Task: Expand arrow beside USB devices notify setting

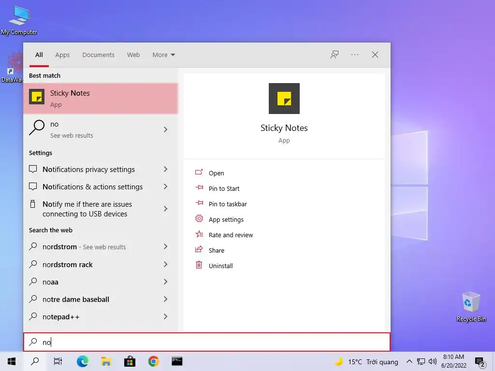Action: pyautogui.click(x=165, y=209)
